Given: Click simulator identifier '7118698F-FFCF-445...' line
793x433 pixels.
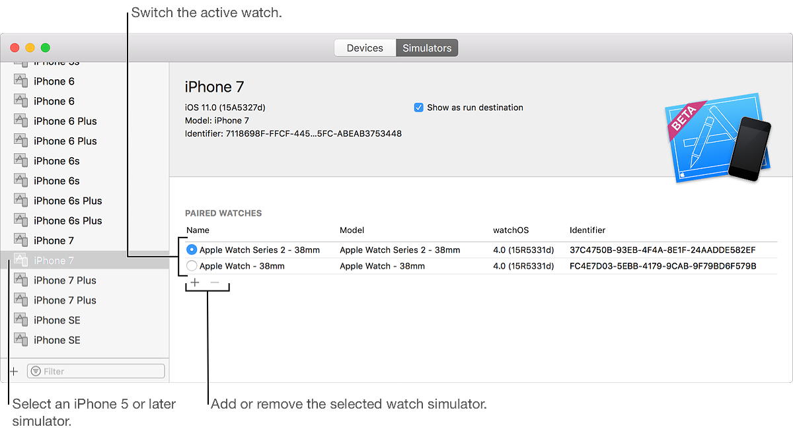Looking at the screenshot, I should [293, 133].
